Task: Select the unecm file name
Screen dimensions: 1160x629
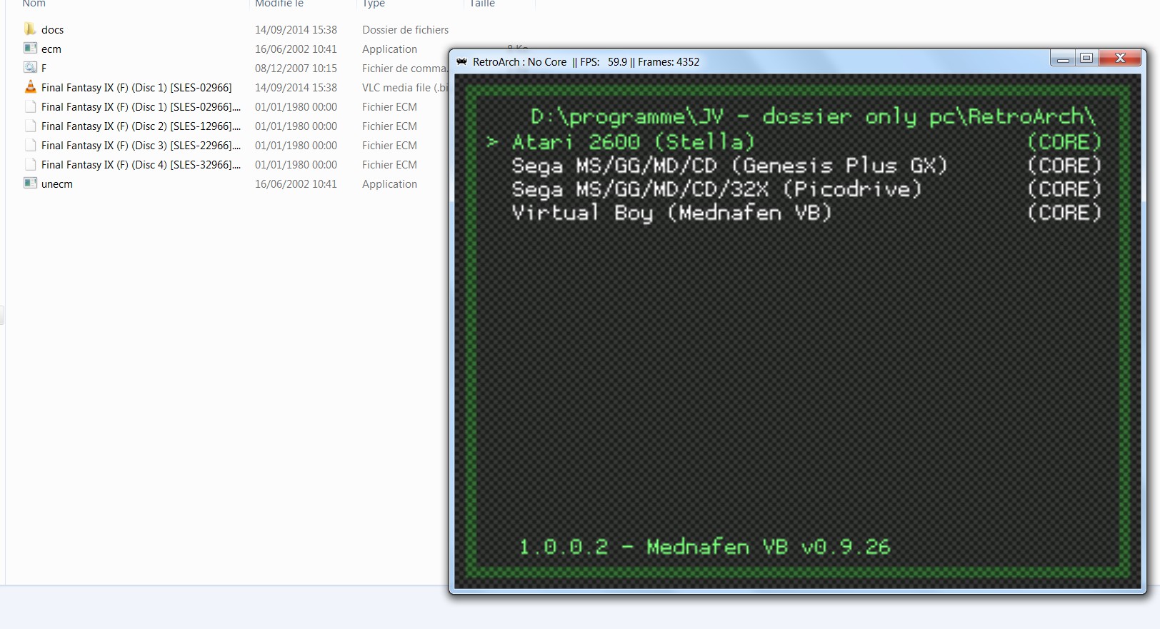Action: tap(57, 184)
